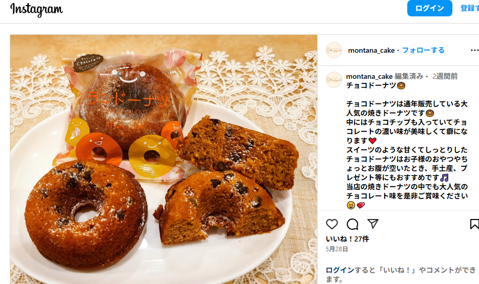The height and width of the screenshot is (284, 479).
Task: Share the post using paper plane icon
Action: 373,224
